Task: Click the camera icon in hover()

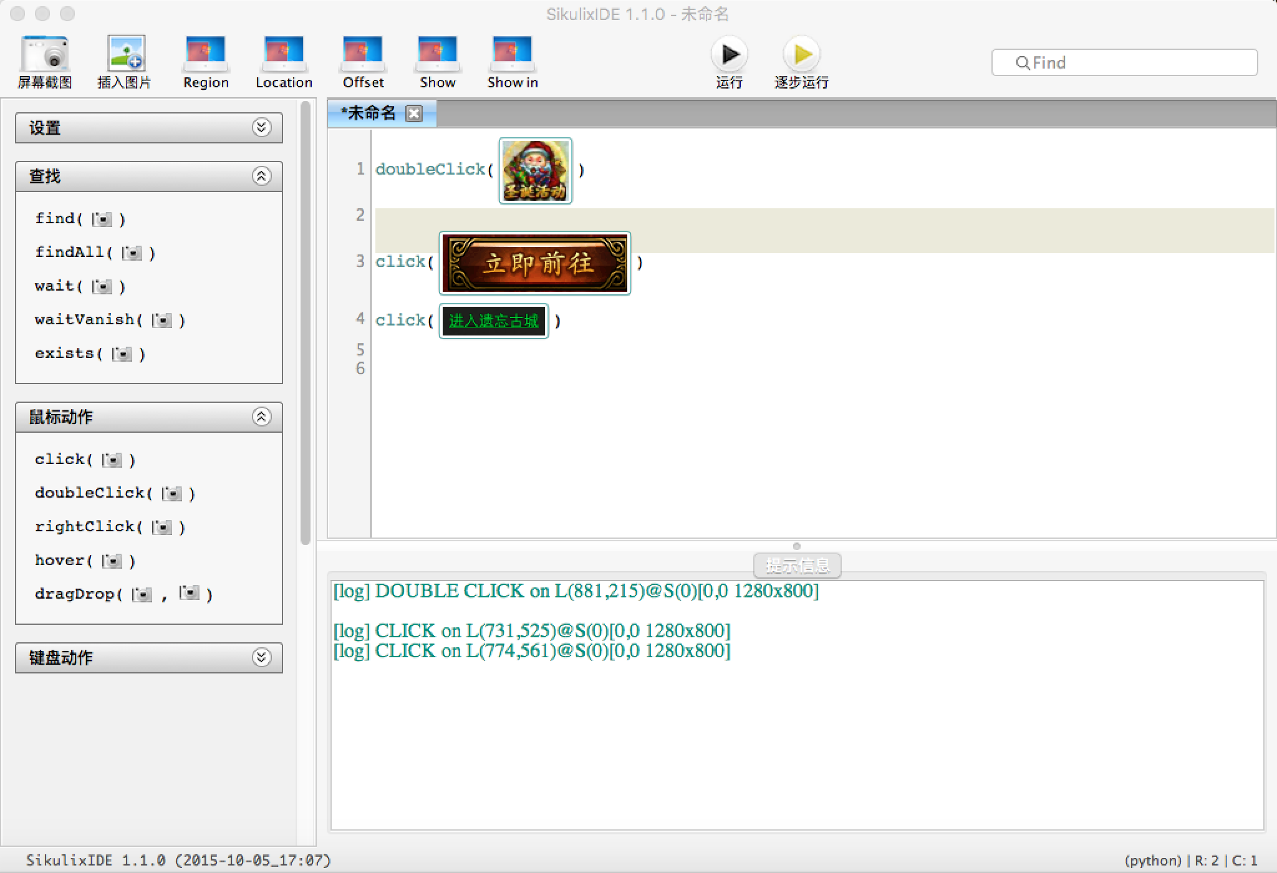Action: click(x=112, y=561)
